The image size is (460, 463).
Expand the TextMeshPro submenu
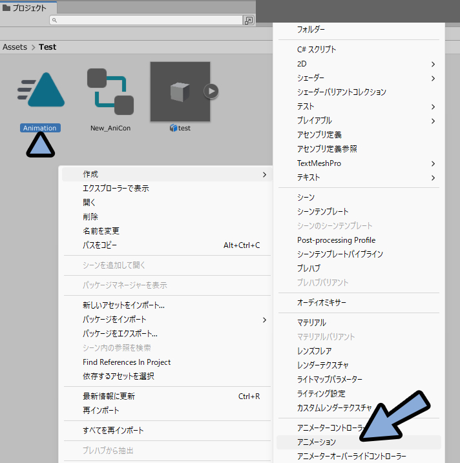click(359, 163)
